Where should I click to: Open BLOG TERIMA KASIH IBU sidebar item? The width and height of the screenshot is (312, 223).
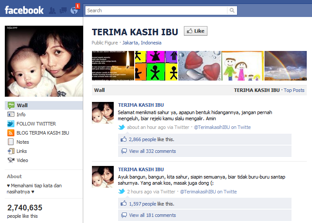[x=43, y=133]
